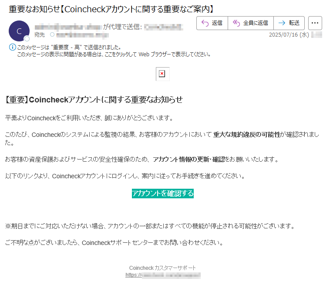Click the footer text Coincheck カスタマーサポート
Image resolution: width=323 pixels, height=282 pixels.
point(162,268)
